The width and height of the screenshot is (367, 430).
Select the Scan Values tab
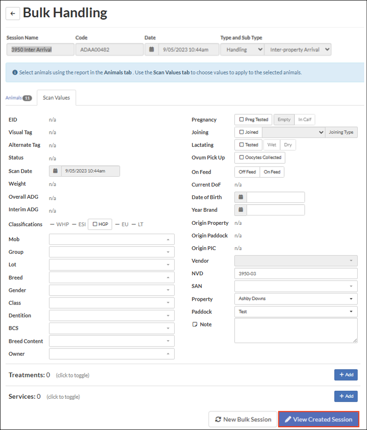[56, 98]
